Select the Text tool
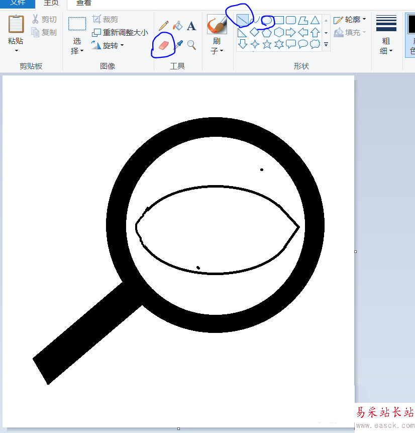This screenshot has height=433, width=415. (191, 26)
